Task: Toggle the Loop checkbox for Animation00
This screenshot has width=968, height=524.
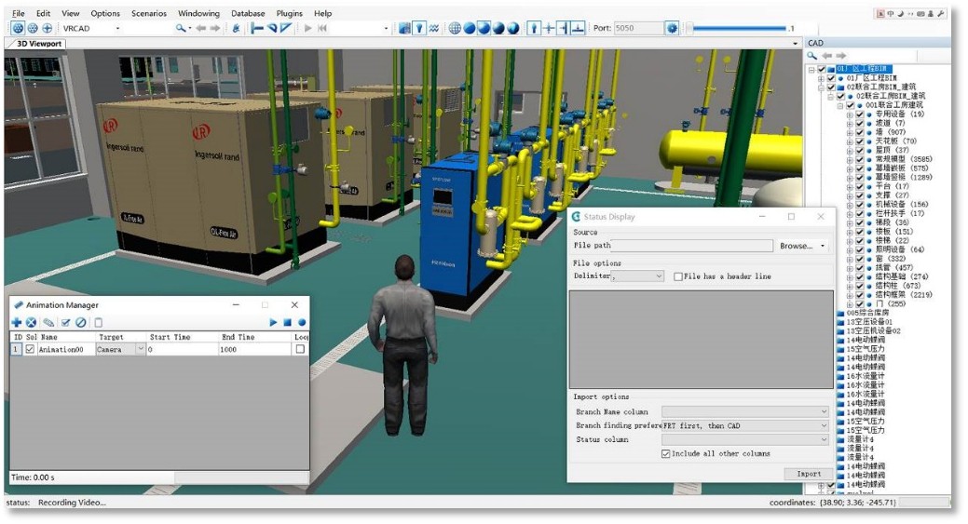Action: pos(300,349)
